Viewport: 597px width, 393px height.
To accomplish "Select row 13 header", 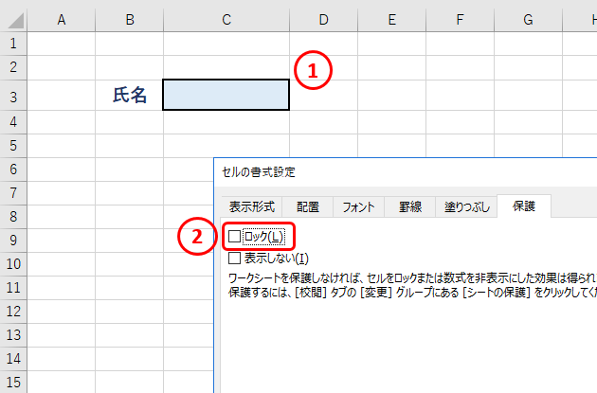I will pos(13,335).
